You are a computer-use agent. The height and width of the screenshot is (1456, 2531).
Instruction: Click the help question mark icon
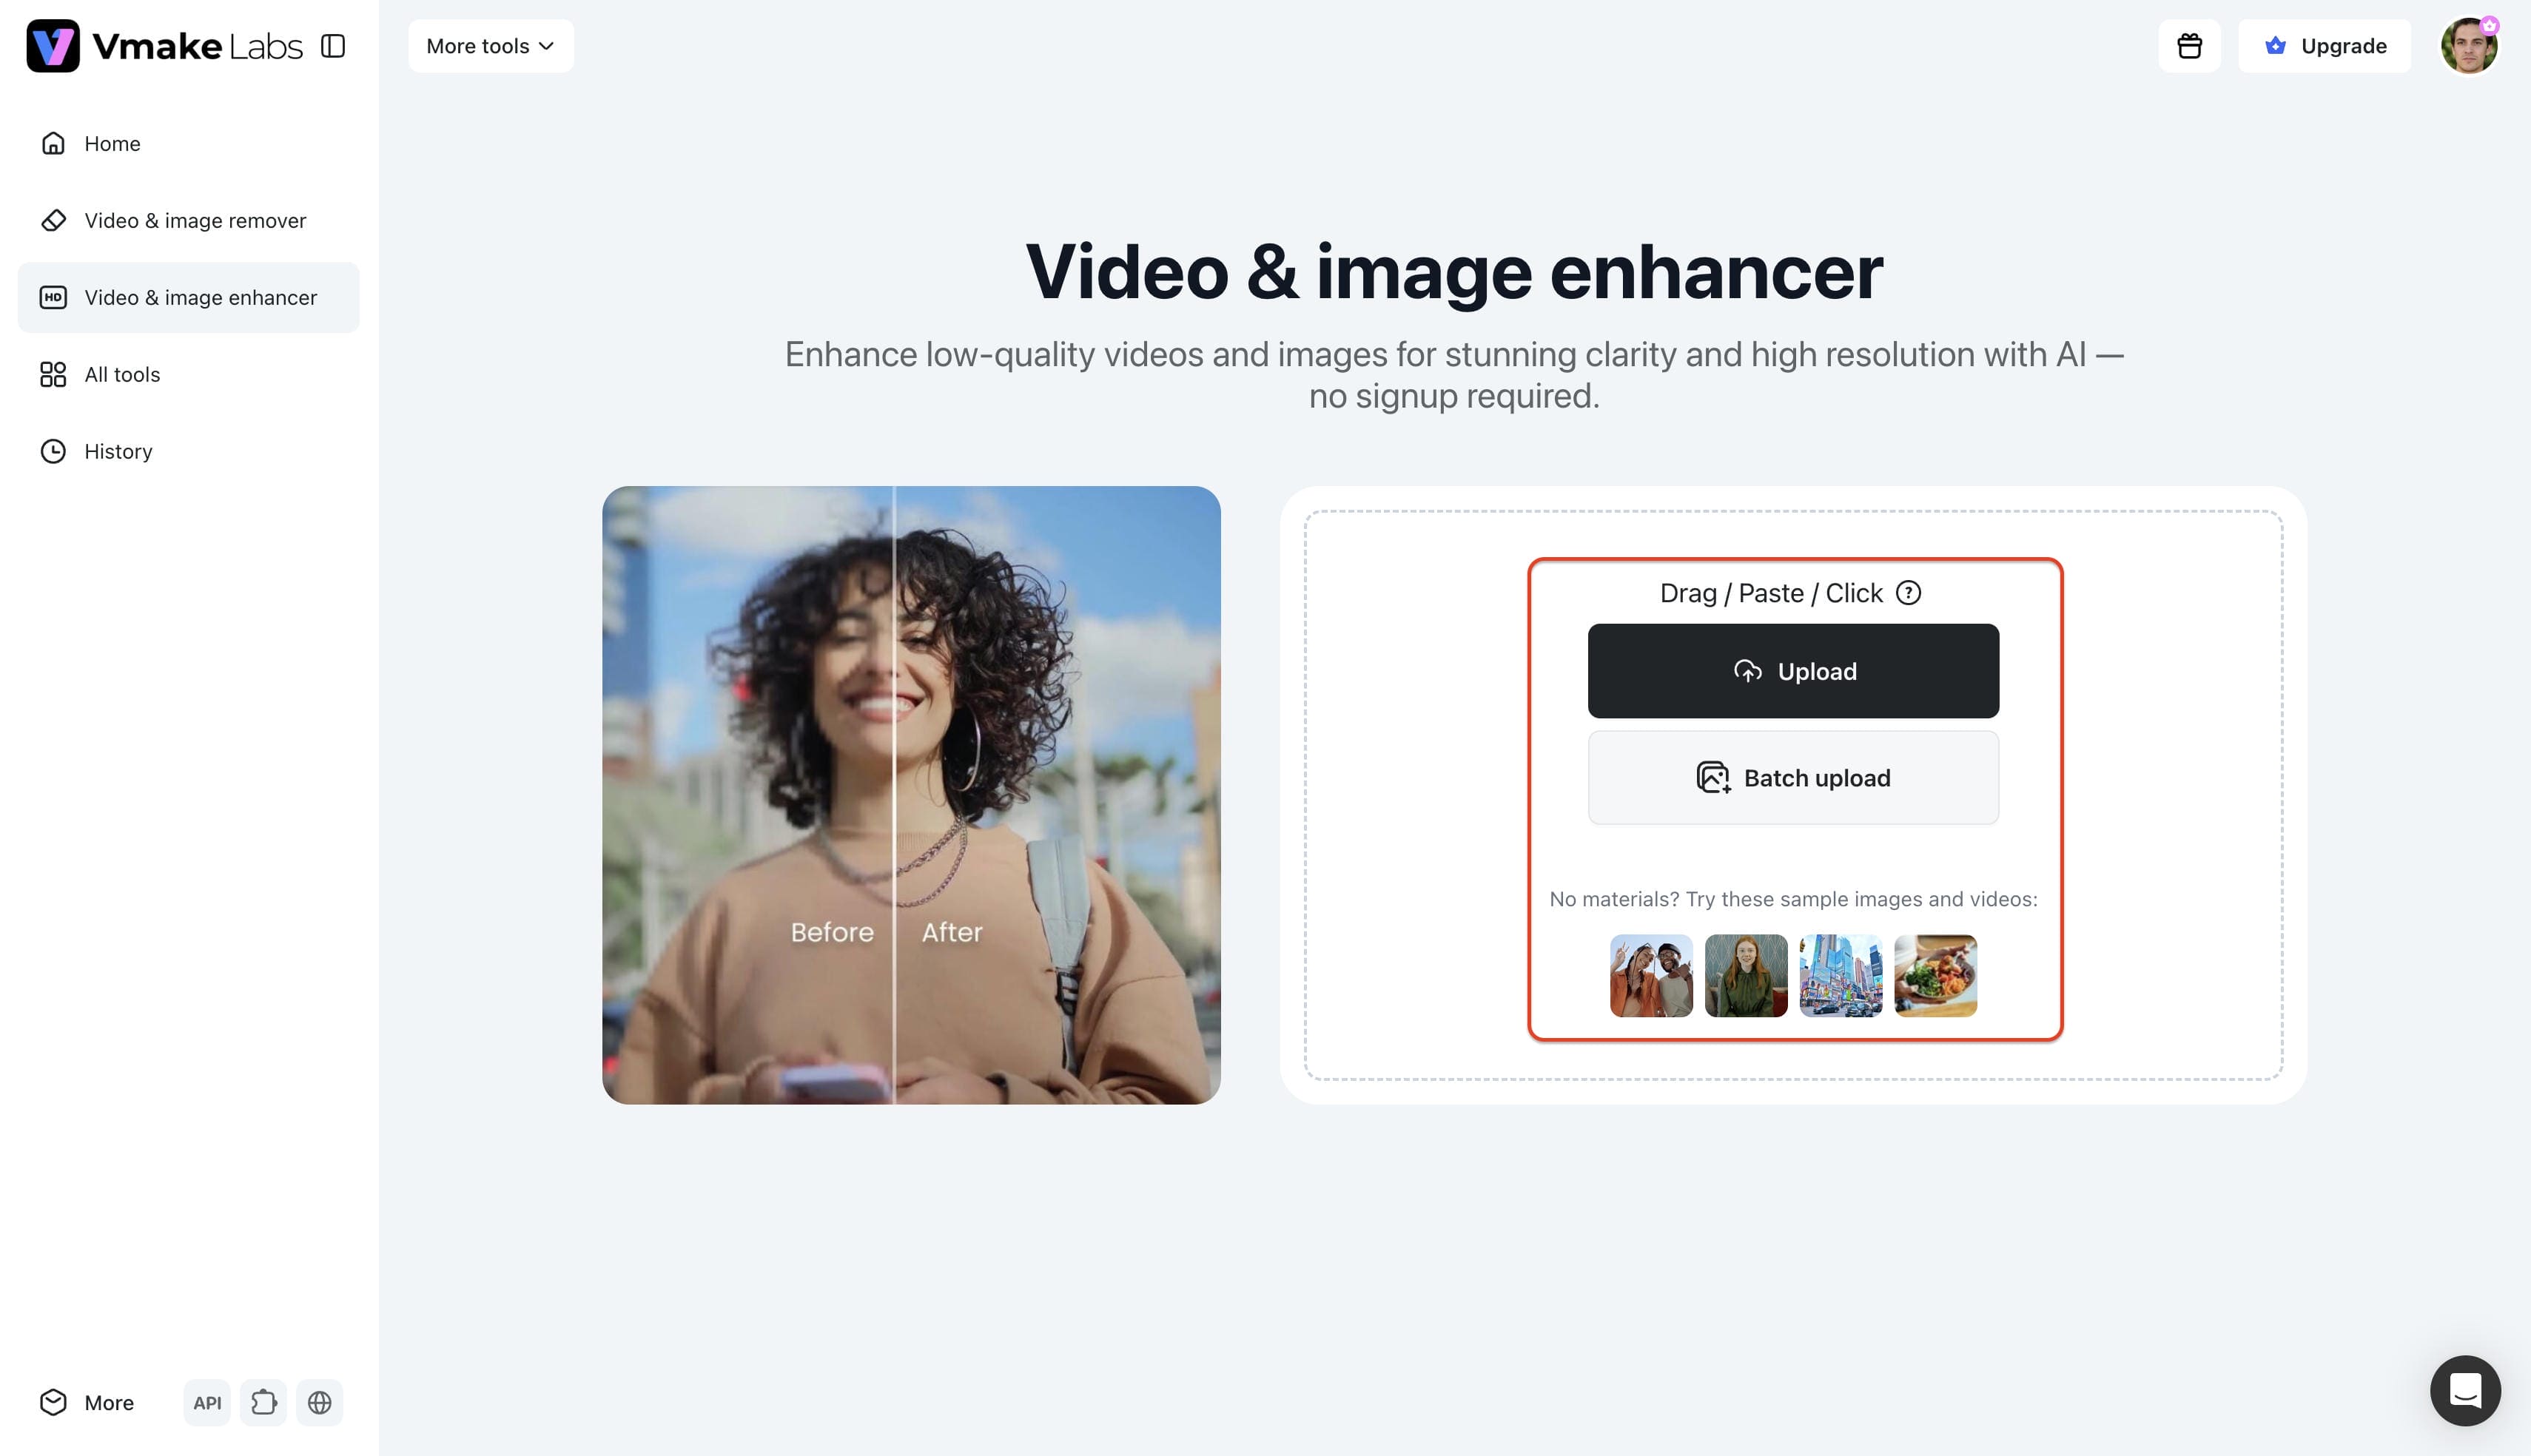tap(1908, 593)
